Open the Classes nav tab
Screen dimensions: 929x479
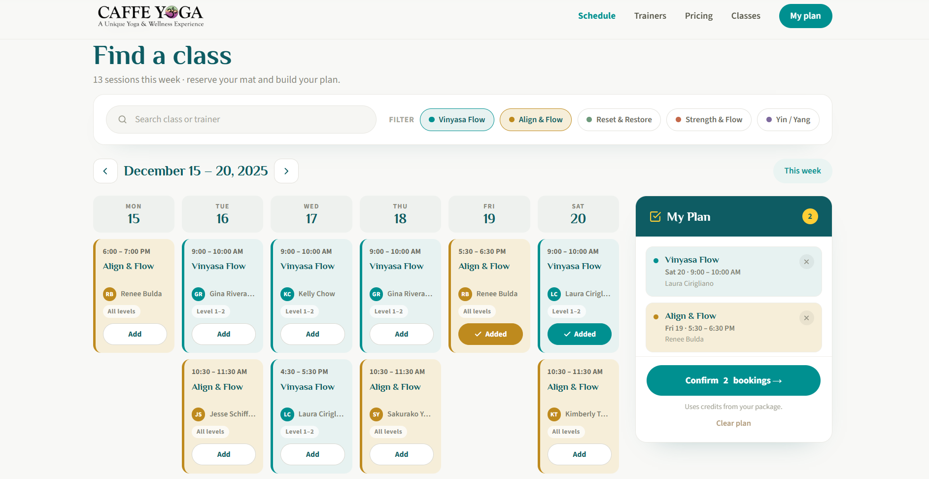[746, 16]
